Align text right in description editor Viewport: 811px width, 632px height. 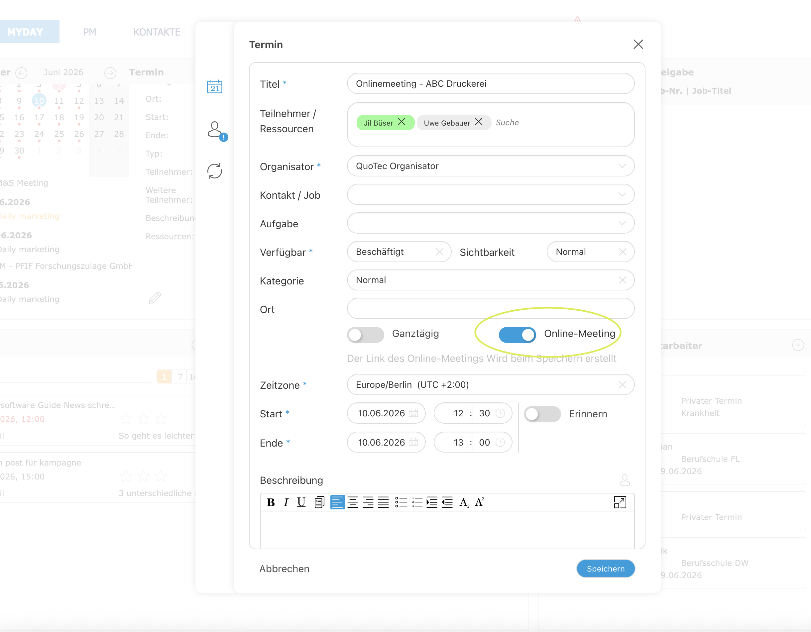tap(368, 502)
